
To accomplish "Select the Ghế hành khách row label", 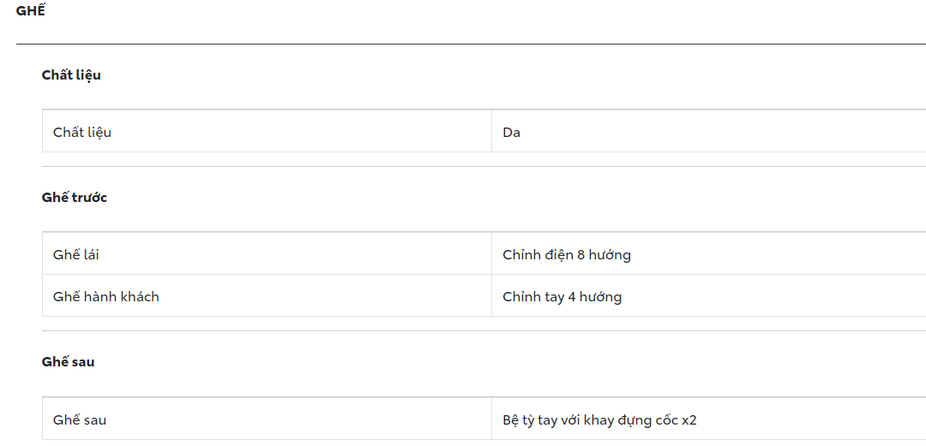I will (106, 297).
